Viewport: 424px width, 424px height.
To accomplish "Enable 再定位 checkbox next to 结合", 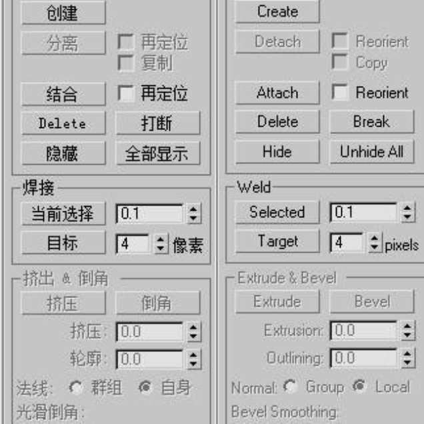I will [x=126, y=93].
